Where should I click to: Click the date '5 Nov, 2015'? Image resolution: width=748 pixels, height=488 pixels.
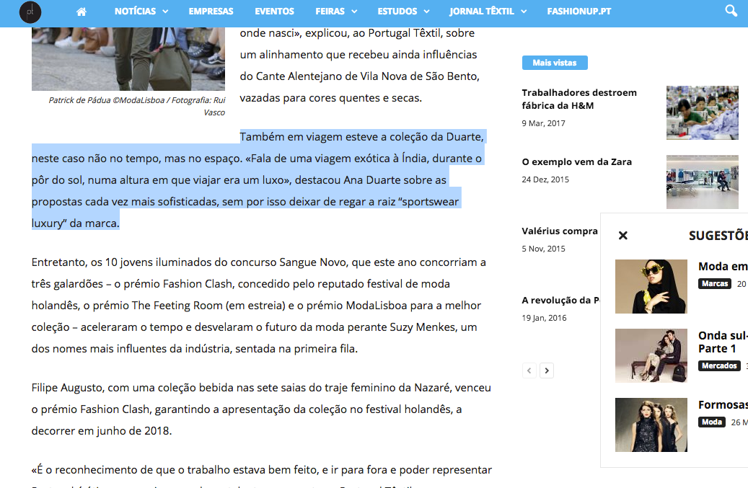tap(543, 249)
